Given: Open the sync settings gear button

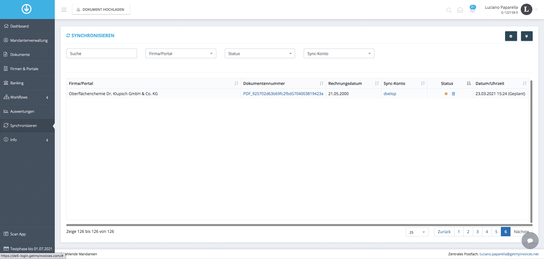Looking at the screenshot, I should 511,36.
